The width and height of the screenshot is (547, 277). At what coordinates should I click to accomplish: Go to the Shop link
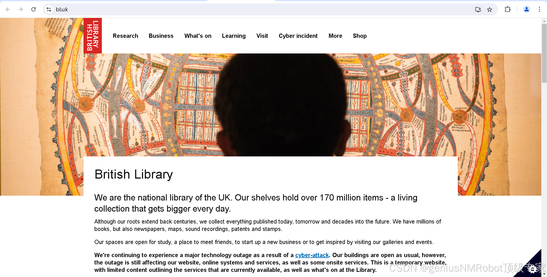click(x=360, y=36)
